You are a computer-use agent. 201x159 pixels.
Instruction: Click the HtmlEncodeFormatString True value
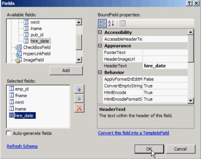click(x=165, y=99)
